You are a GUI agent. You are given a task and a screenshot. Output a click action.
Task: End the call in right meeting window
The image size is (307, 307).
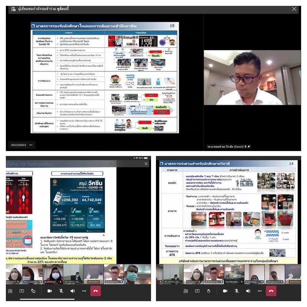coord(271,291)
